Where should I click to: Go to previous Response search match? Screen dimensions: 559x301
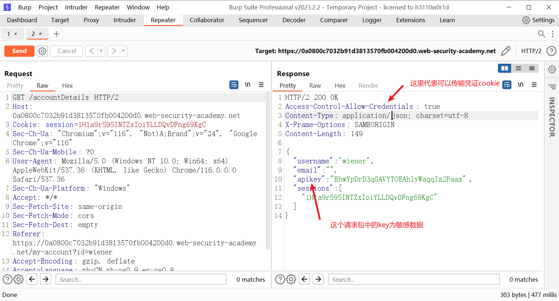click(x=305, y=279)
